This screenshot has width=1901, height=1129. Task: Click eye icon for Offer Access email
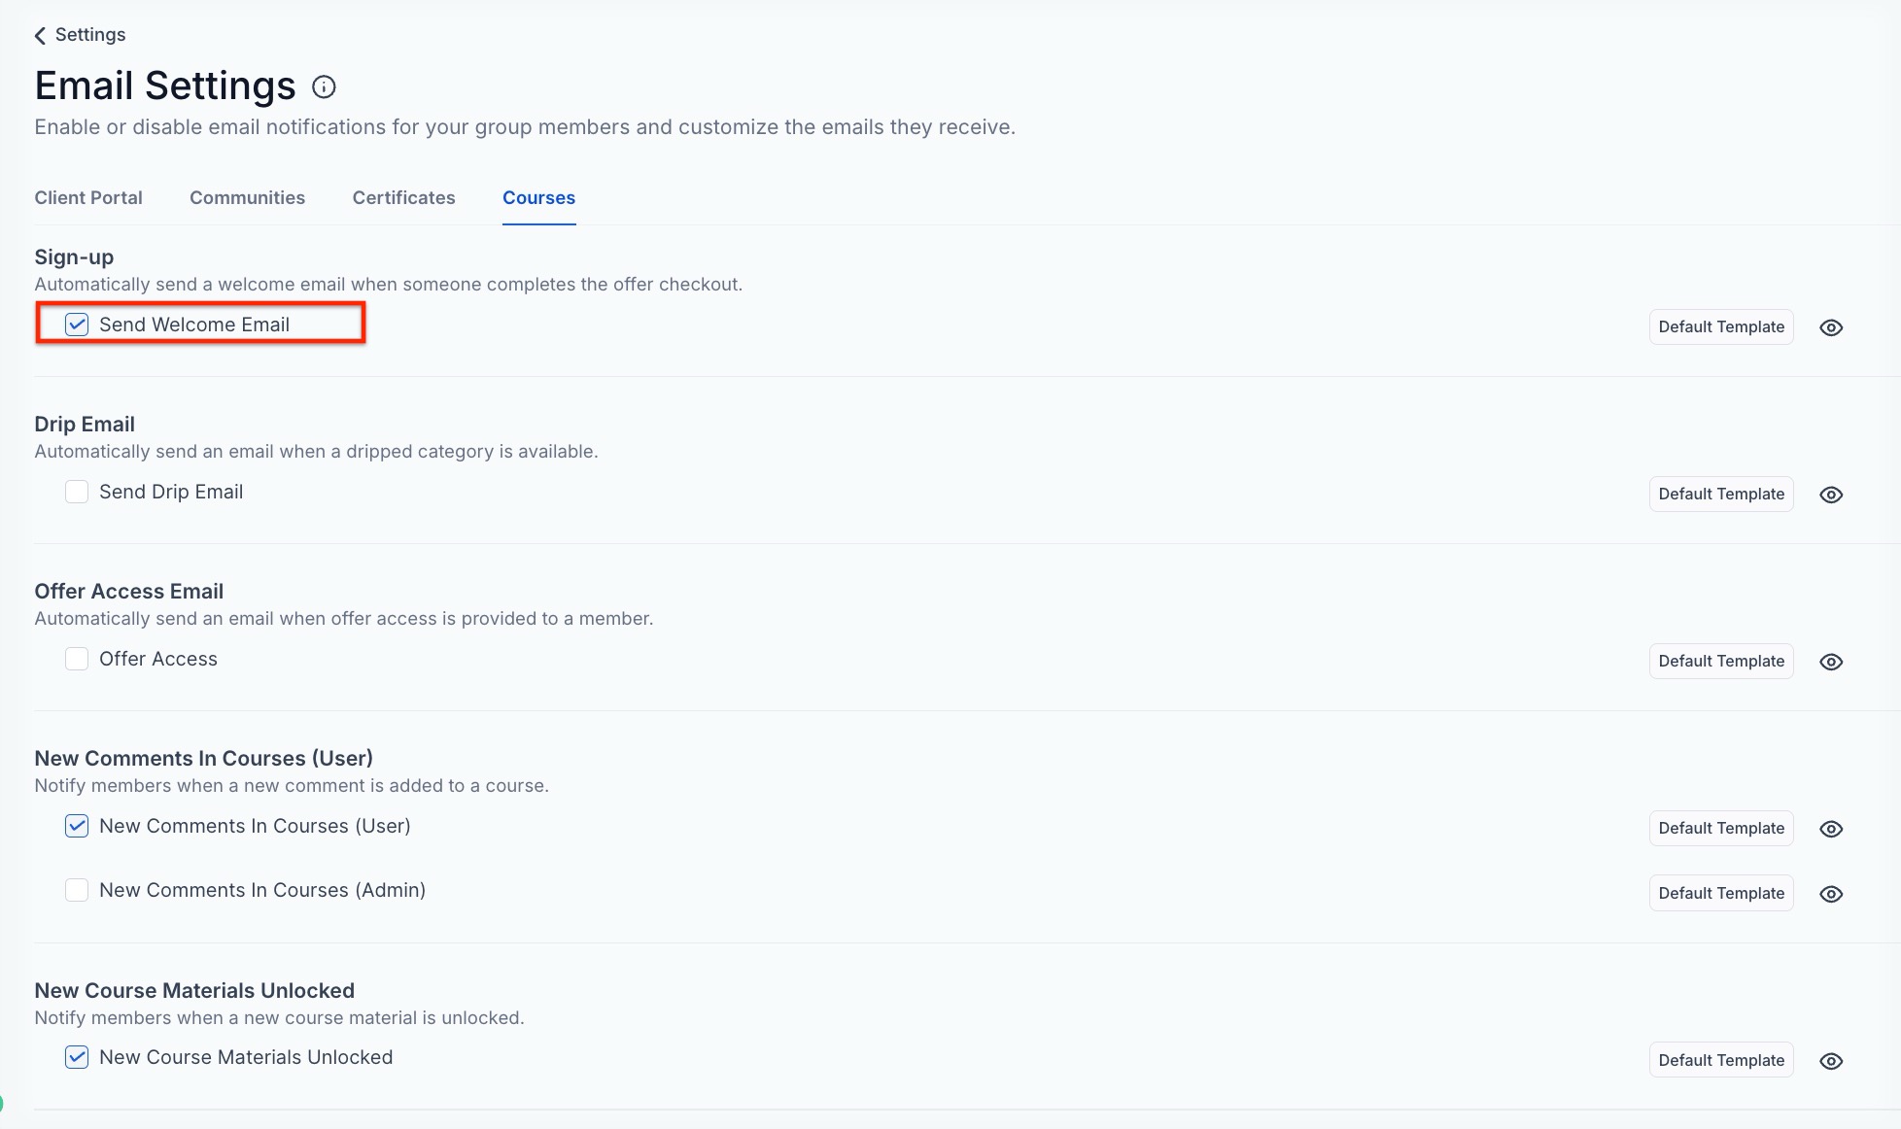pos(1831,662)
